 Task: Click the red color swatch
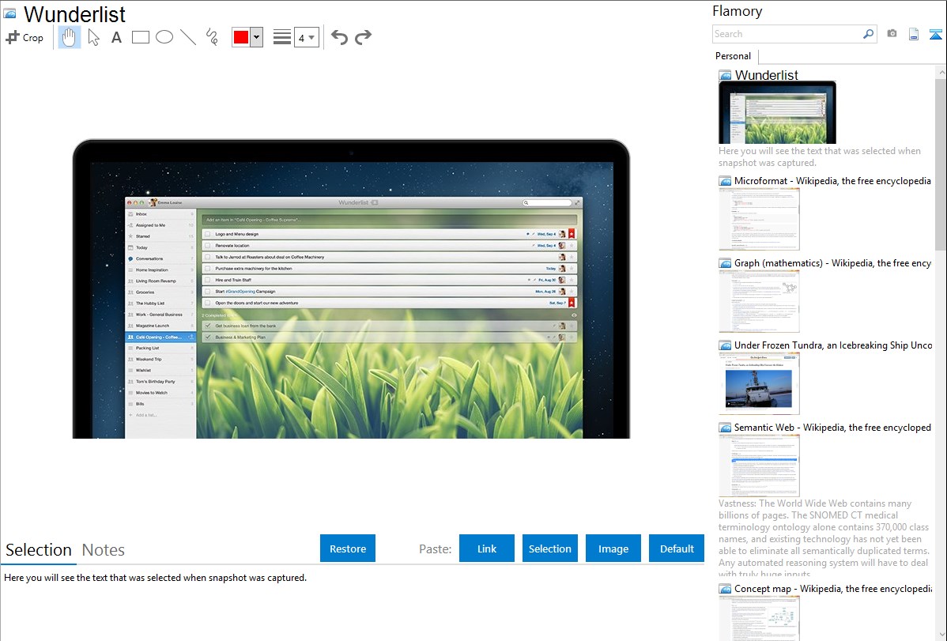(x=241, y=37)
